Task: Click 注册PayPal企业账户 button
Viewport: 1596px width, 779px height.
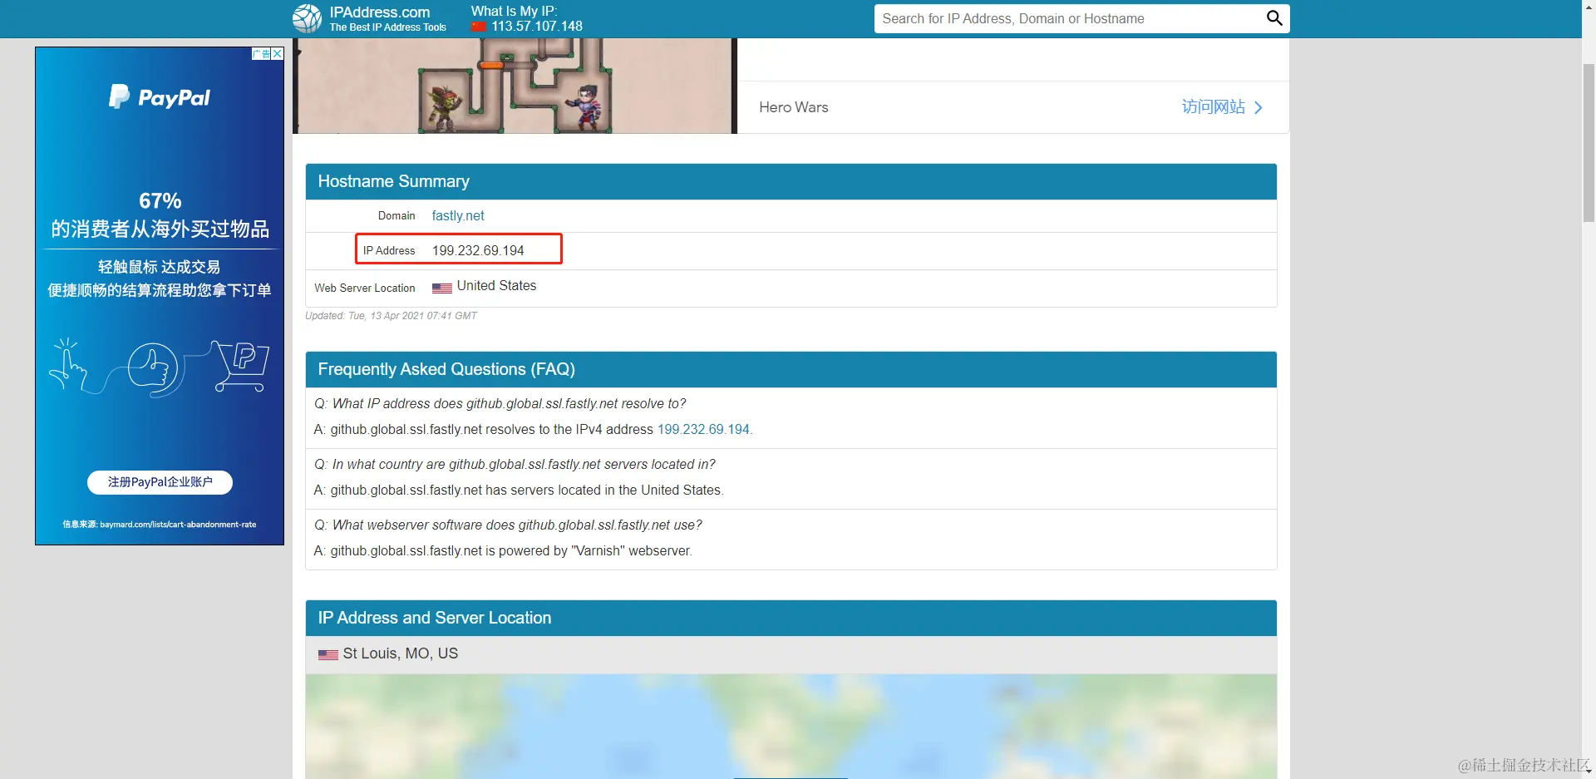Action: click(x=160, y=482)
